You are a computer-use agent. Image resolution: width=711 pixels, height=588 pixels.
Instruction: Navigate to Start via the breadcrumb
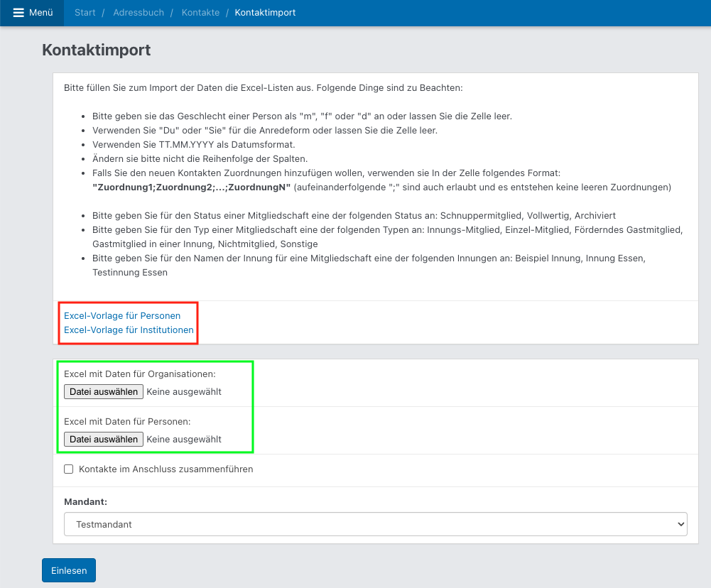click(85, 13)
